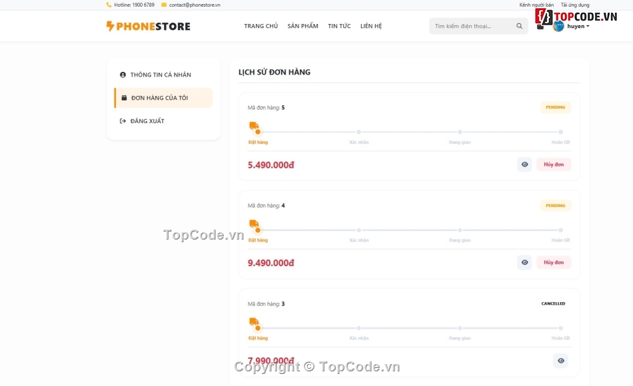The image size is (633, 386).
Task: View details of order 5 with the eye icon
Action: [x=524, y=164]
